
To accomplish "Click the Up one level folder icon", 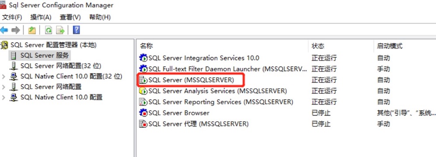I will 32,30.
